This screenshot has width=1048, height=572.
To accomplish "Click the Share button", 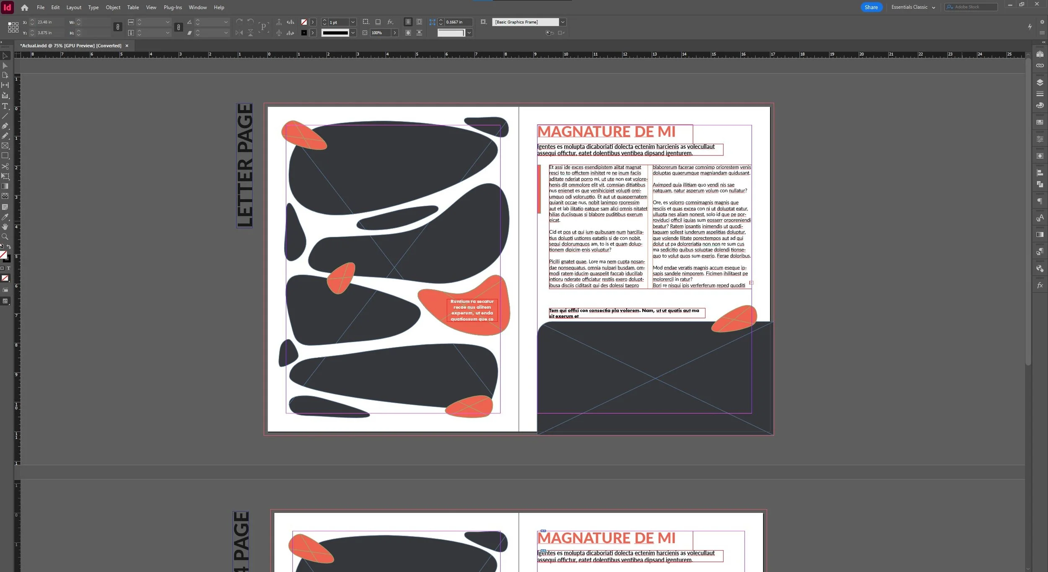I will [x=871, y=7].
